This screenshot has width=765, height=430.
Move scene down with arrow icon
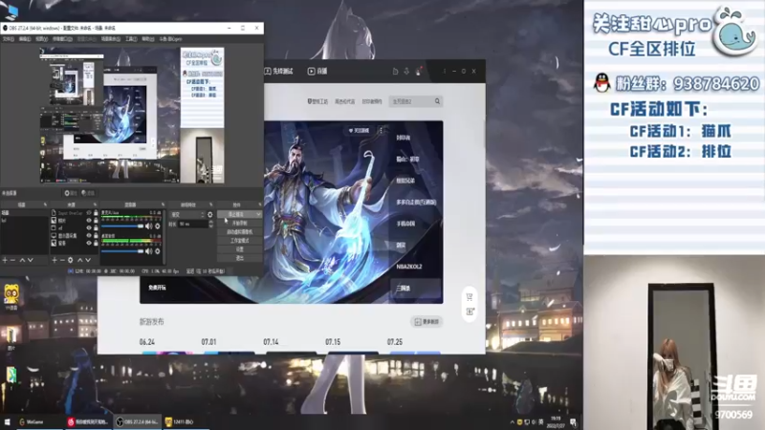pos(31,260)
